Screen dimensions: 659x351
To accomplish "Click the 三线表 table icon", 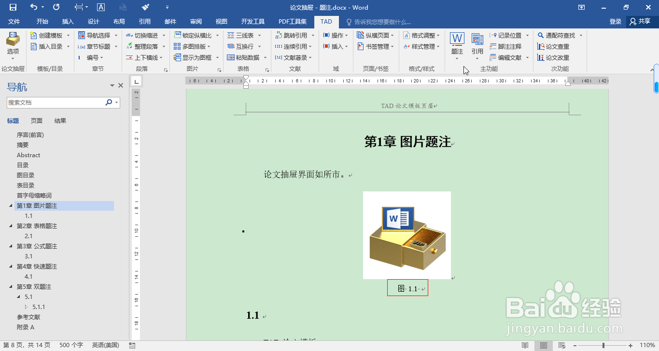I will 231,36.
